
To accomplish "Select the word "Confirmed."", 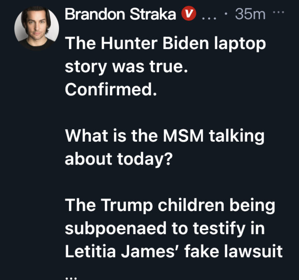I will (111, 90).
